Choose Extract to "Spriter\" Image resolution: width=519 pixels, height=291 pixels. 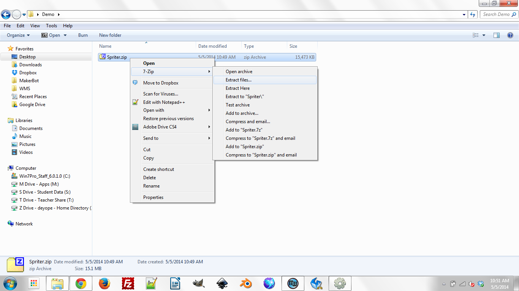click(x=265, y=97)
